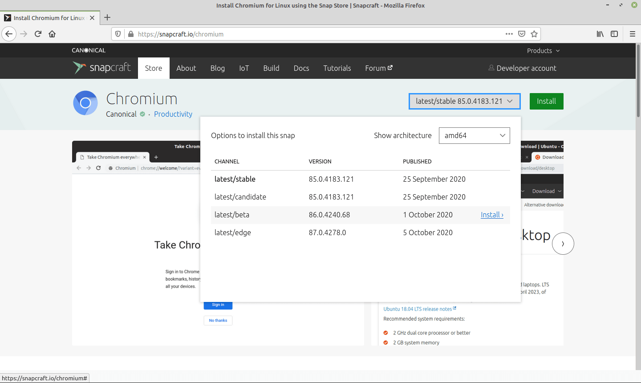Toggle the sidebar view icon

click(x=614, y=34)
